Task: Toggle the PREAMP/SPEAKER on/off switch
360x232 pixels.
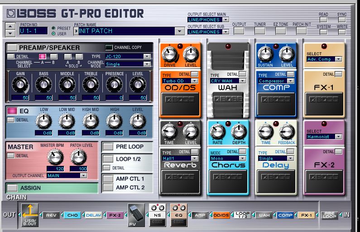Action: coord(12,48)
